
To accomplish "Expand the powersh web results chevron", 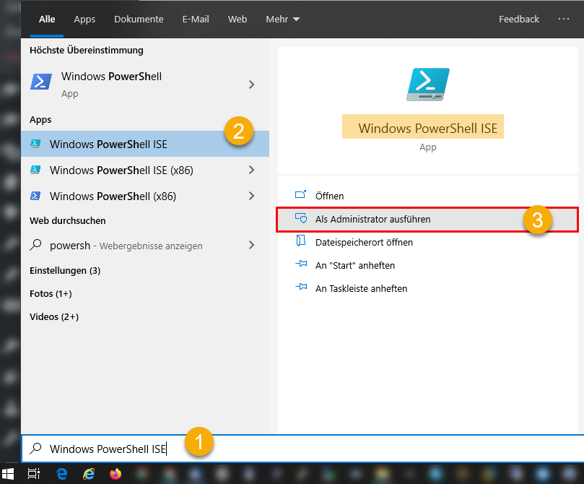I will (252, 245).
